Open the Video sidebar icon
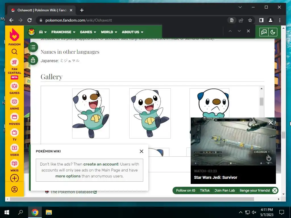The height and width of the screenshot is (218, 291). pos(14,148)
